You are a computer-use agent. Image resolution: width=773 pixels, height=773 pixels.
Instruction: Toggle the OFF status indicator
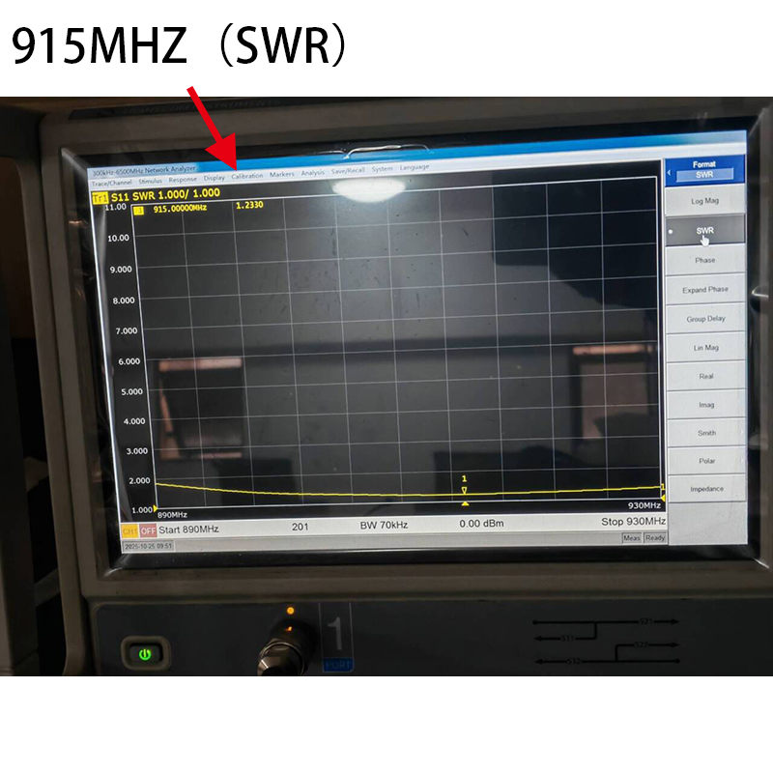pos(148,530)
